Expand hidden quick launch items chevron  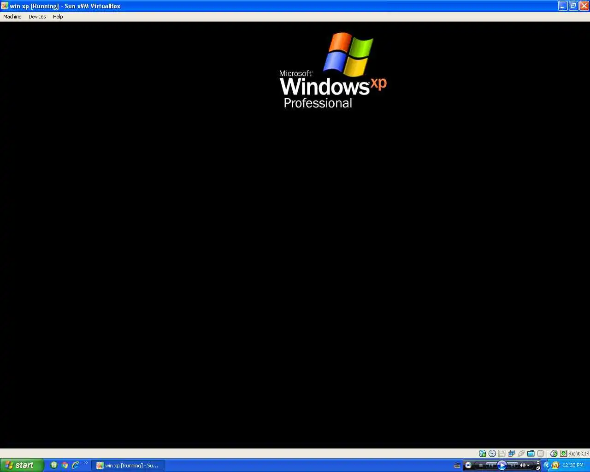pyautogui.click(x=86, y=463)
